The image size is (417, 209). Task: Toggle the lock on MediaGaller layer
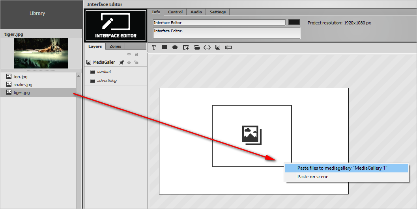click(x=136, y=63)
